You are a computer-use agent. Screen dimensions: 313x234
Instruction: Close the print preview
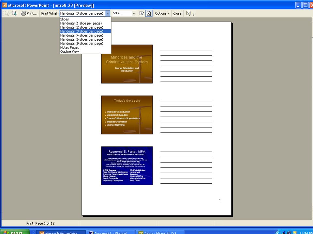point(177,13)
